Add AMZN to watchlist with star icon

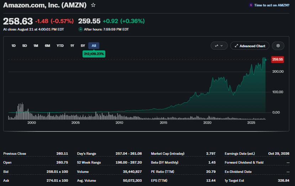(x=93, y=5)
